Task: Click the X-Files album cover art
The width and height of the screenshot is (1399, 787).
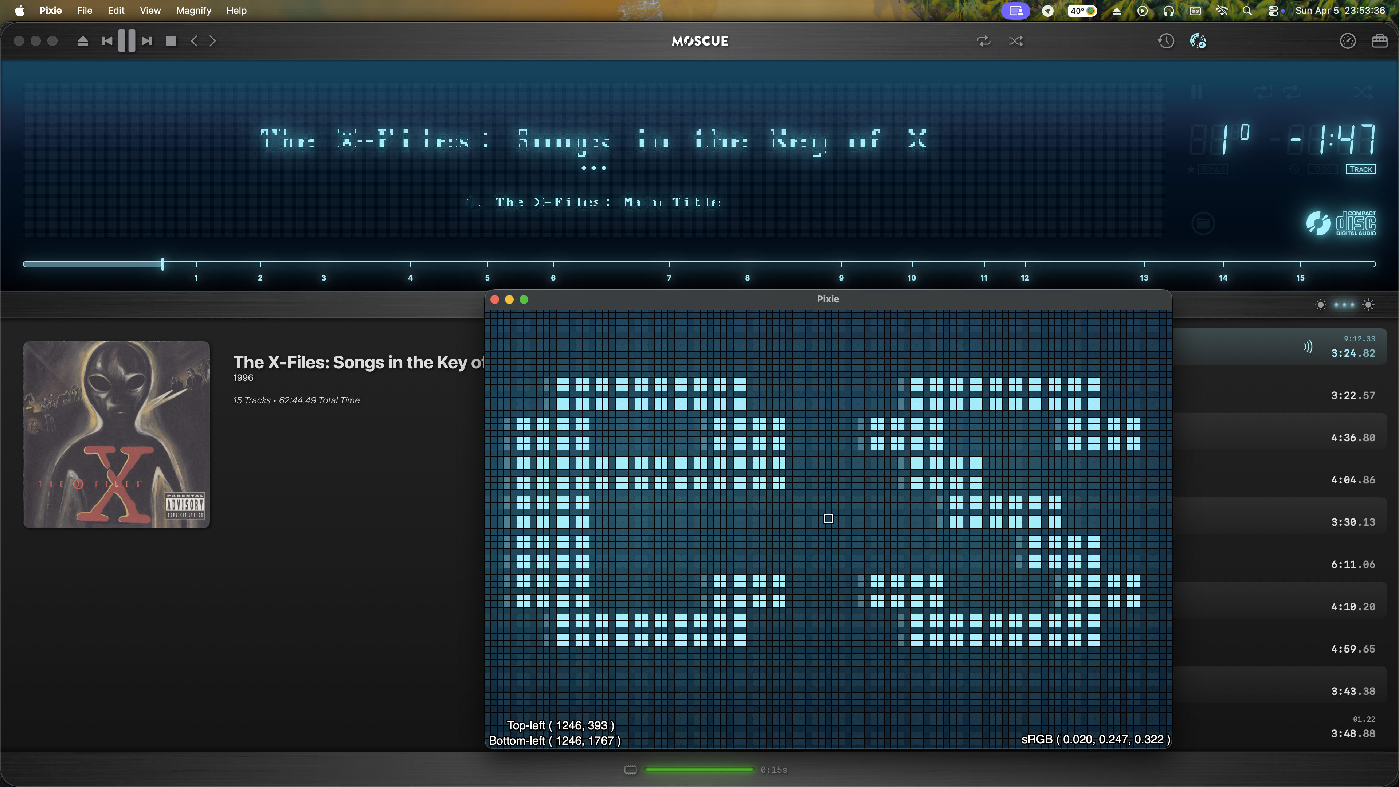Action: [116, 435]
